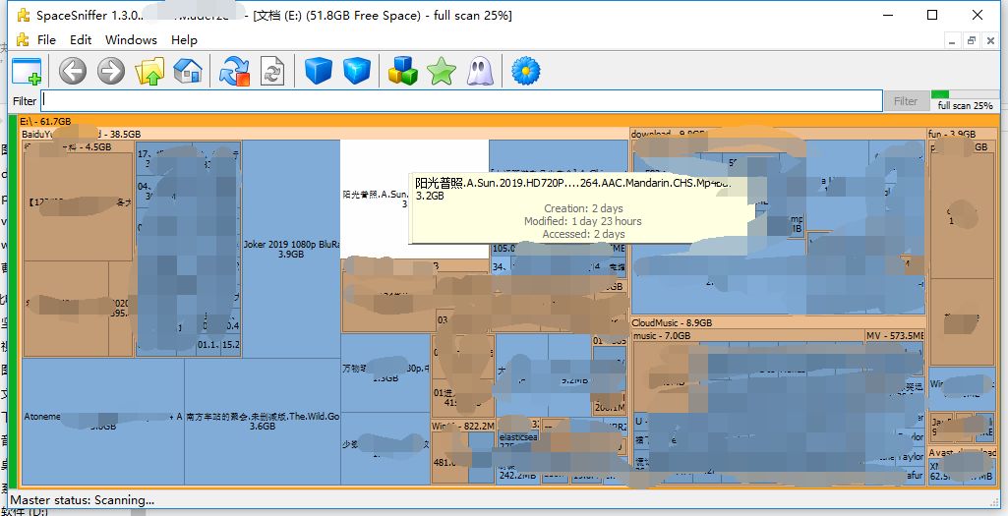Click the SpaceSniffer title bar app icon
Screen dimensions: 1008x516
point(24,15)
